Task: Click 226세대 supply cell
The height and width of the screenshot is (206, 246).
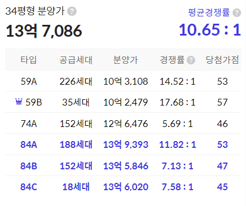Action: tap(76, 81)
